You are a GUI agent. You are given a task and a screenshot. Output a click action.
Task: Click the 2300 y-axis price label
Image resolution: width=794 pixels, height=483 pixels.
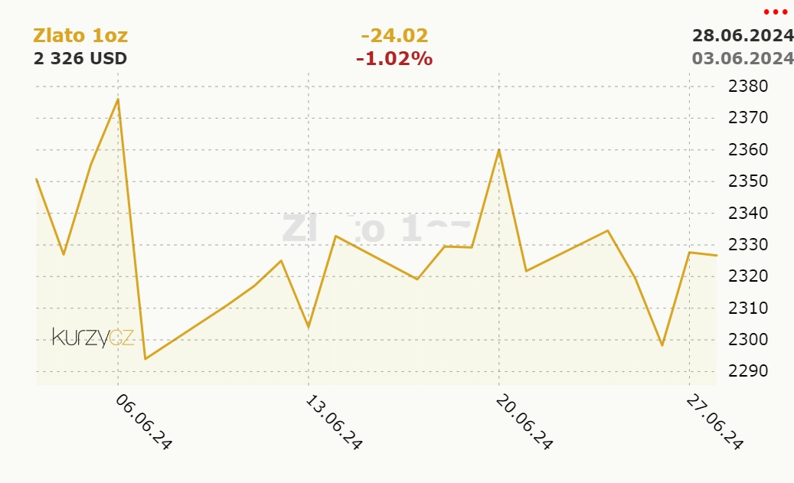click(747, 340)
